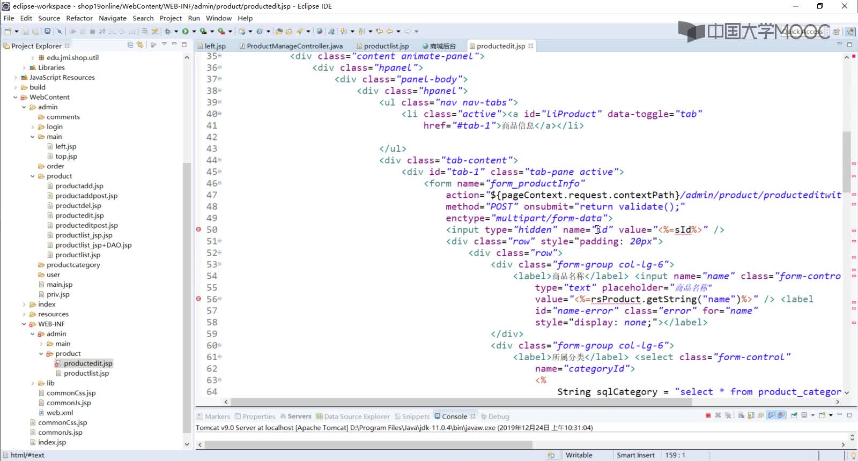Open the Navigate menu

113,18
